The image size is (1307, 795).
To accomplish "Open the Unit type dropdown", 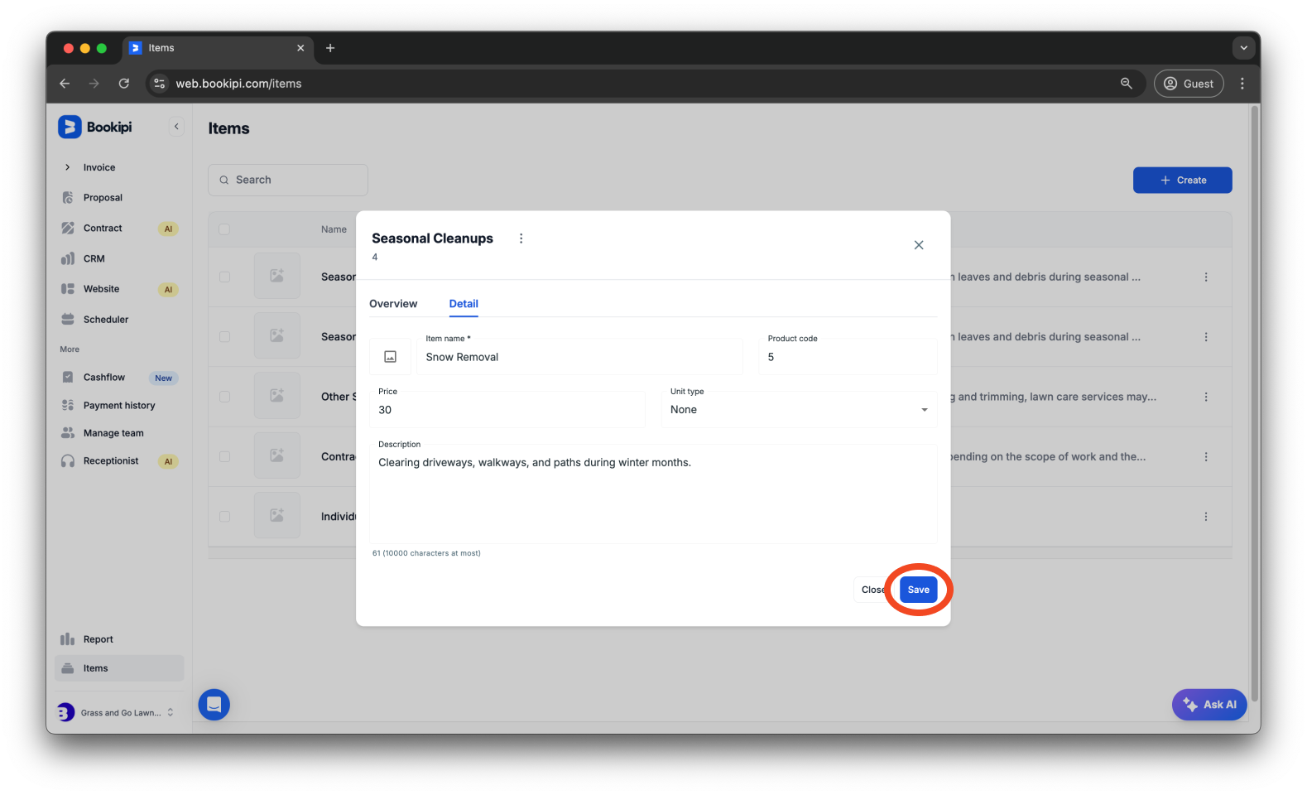I will (x=799, y=410).
